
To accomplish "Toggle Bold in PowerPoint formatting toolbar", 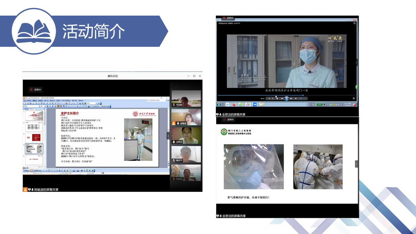I will [x=47, y=106].
